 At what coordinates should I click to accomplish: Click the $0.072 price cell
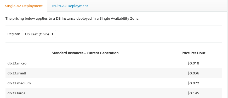click(193, 83)
